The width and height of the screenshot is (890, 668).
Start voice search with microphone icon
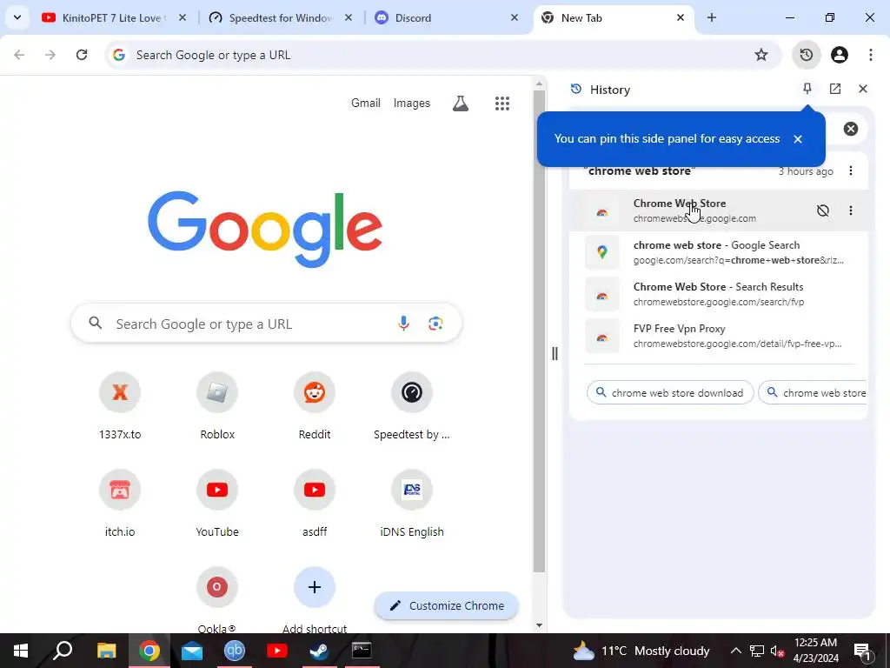pos(403,324)
